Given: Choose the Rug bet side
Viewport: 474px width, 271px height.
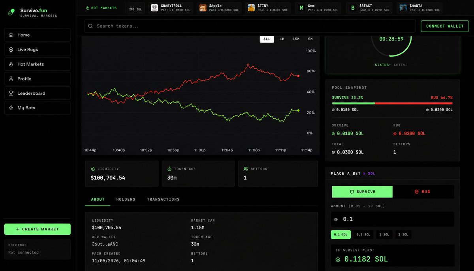Looking at the screenshot, I should (423, 192).
